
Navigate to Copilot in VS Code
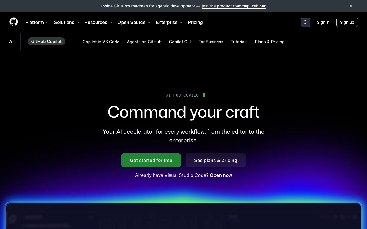(x=101, y=42)
